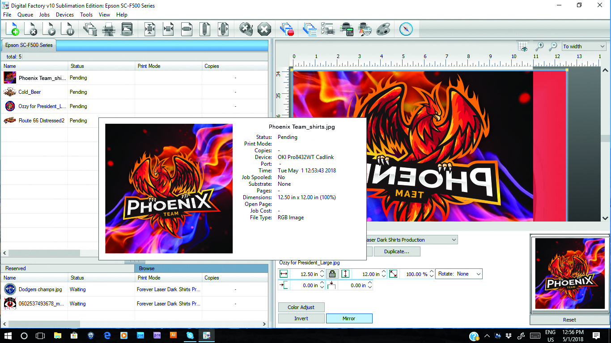The image size is (611, 343).
Task: Click the file cabinet archive icon
Action: [x=127, y=29]
